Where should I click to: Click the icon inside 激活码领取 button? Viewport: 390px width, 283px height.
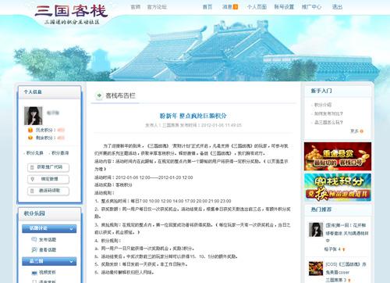pos(32,191)
